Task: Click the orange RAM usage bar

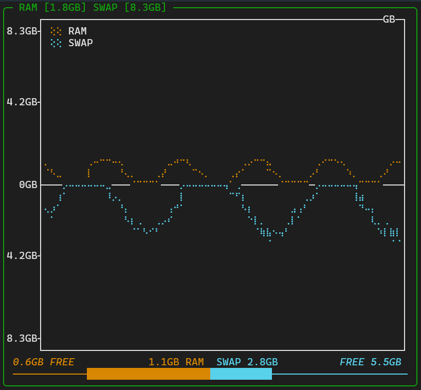Action: (149, 374)
